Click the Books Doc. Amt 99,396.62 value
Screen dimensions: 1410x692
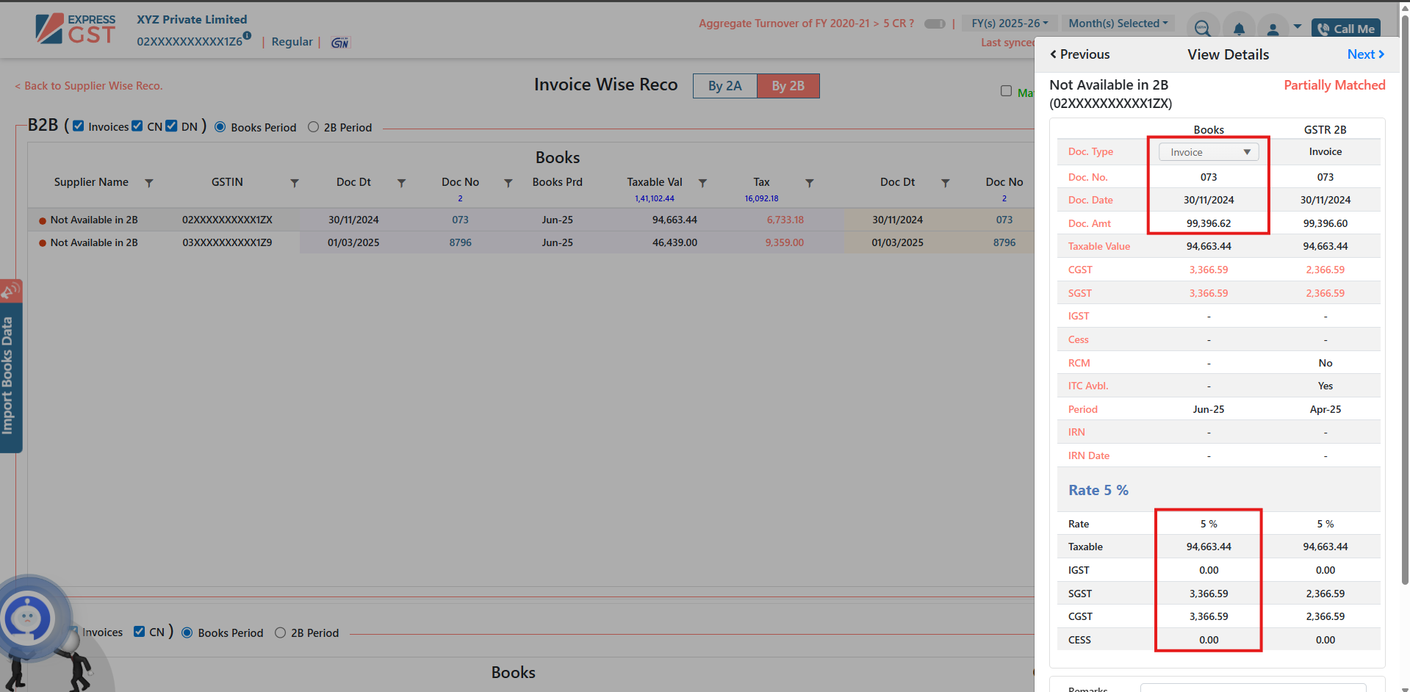click(x=1209, y=223)
